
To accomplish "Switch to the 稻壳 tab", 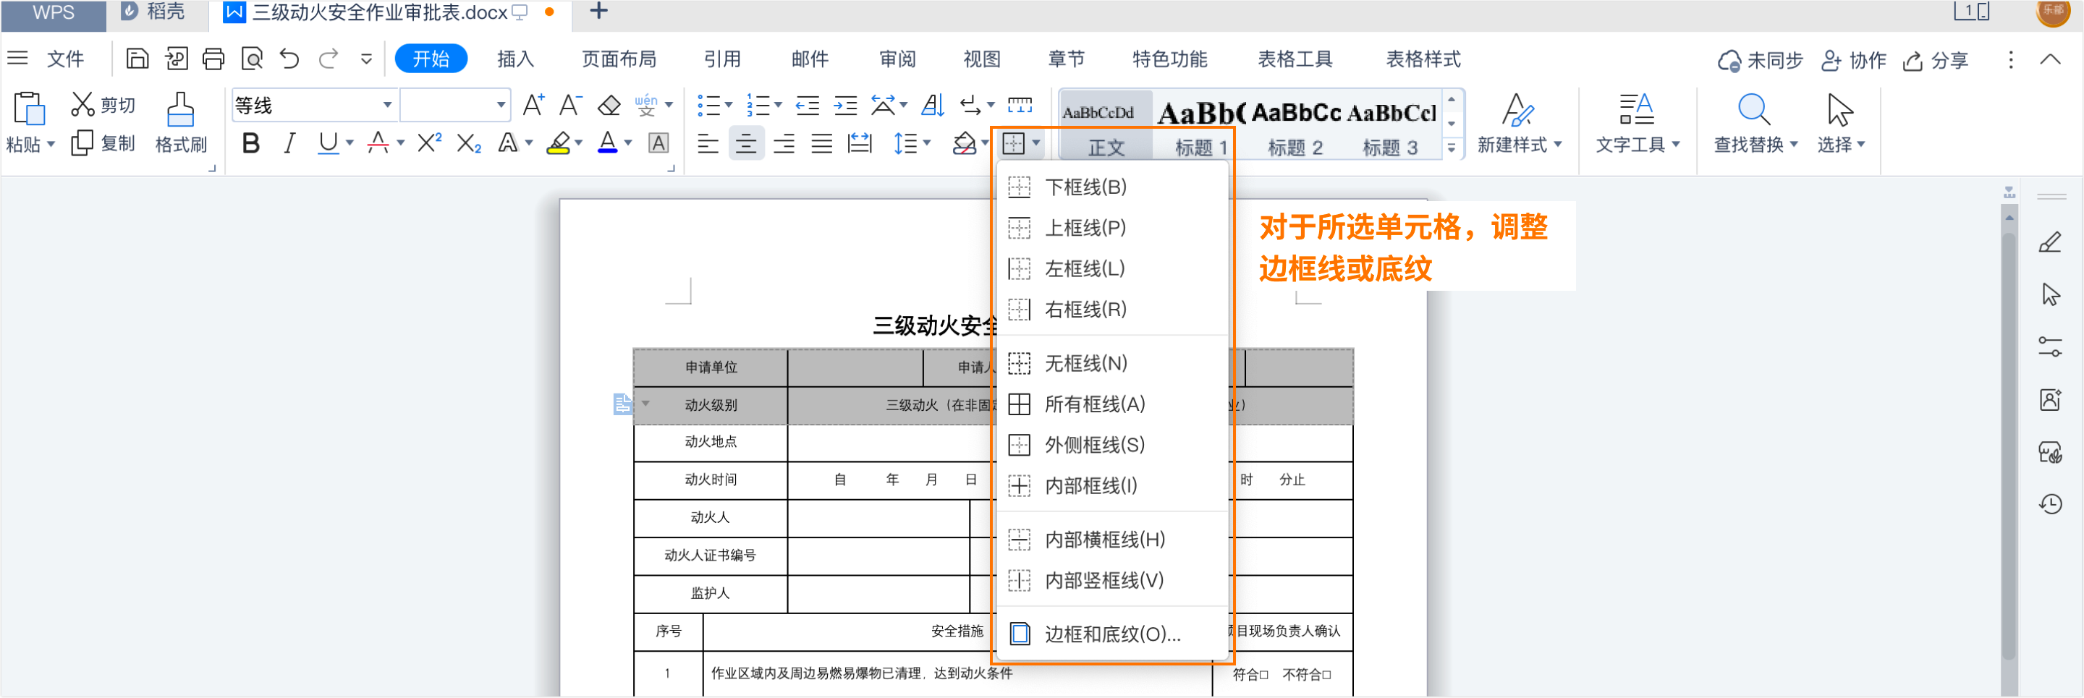I will (x=153, y=12).
